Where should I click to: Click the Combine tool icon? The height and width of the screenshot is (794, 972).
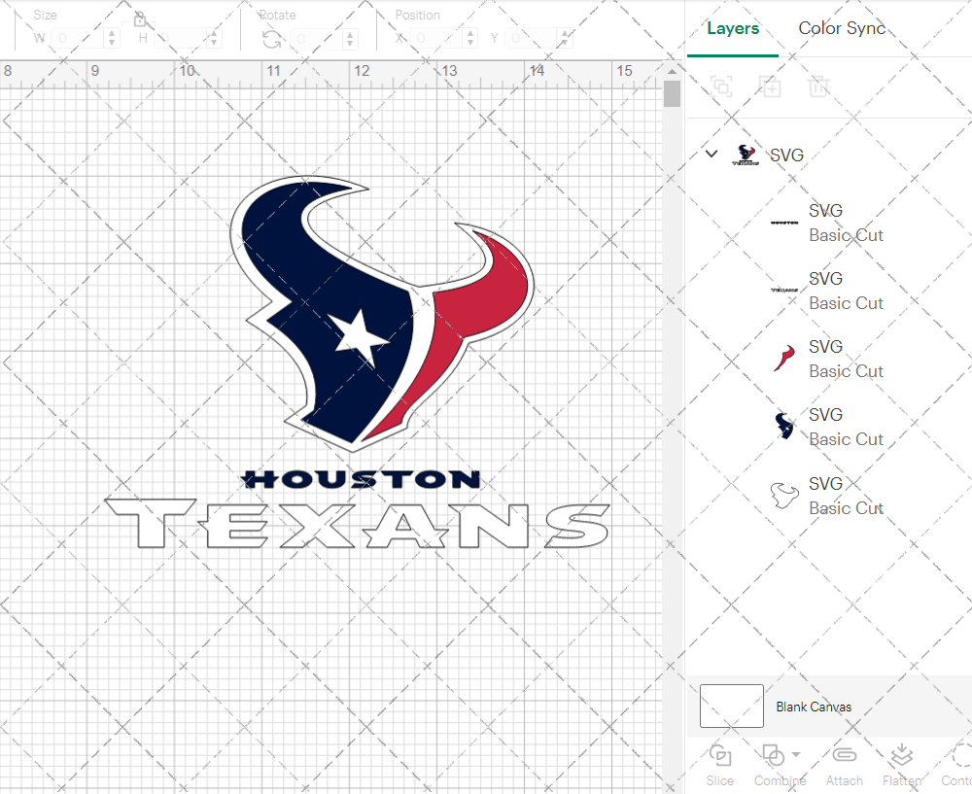point(773,755)
